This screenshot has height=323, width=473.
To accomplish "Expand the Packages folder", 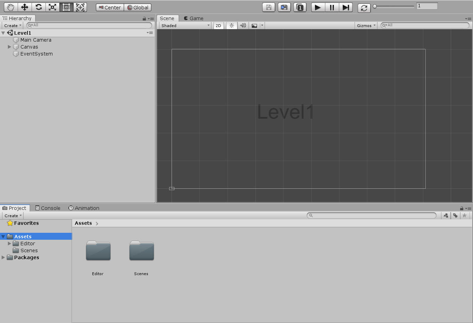I will pyautogui.click(x=3, y=257).
